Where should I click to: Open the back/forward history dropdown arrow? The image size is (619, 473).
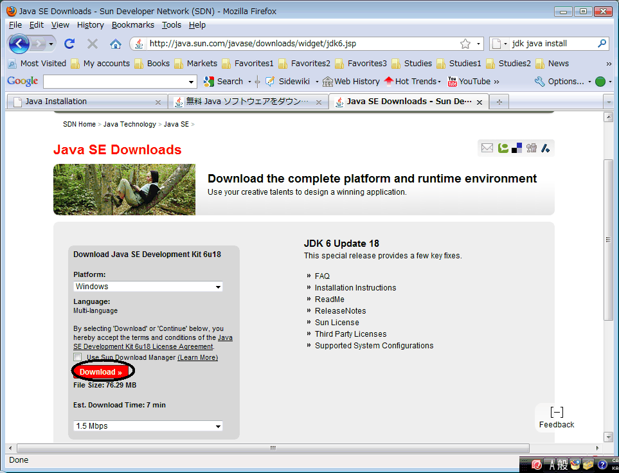click(51, 44)
